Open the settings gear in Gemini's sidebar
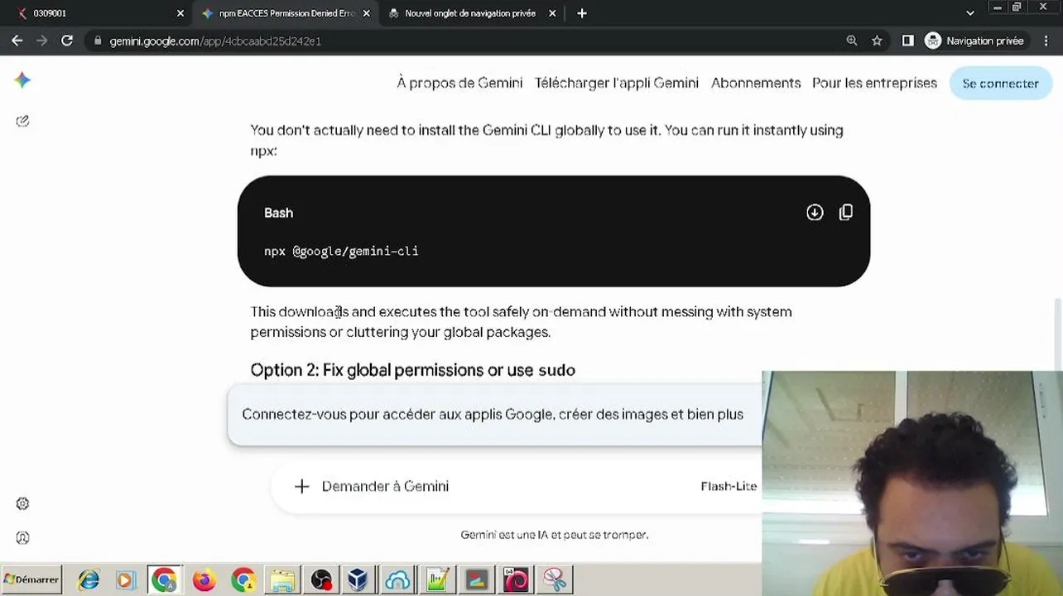This screenshot has width=1063, height=596. coord(22,503)
